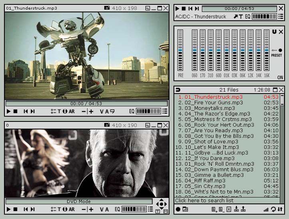Image resolution: width=289 pixels, height=219 pixels.
Task: Open playlist icon in DVD Mode window
Action: point(151,209)
